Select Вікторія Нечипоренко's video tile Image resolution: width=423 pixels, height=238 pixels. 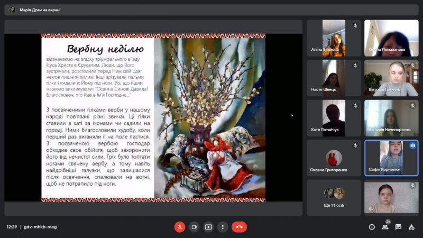tap(391, 118)
